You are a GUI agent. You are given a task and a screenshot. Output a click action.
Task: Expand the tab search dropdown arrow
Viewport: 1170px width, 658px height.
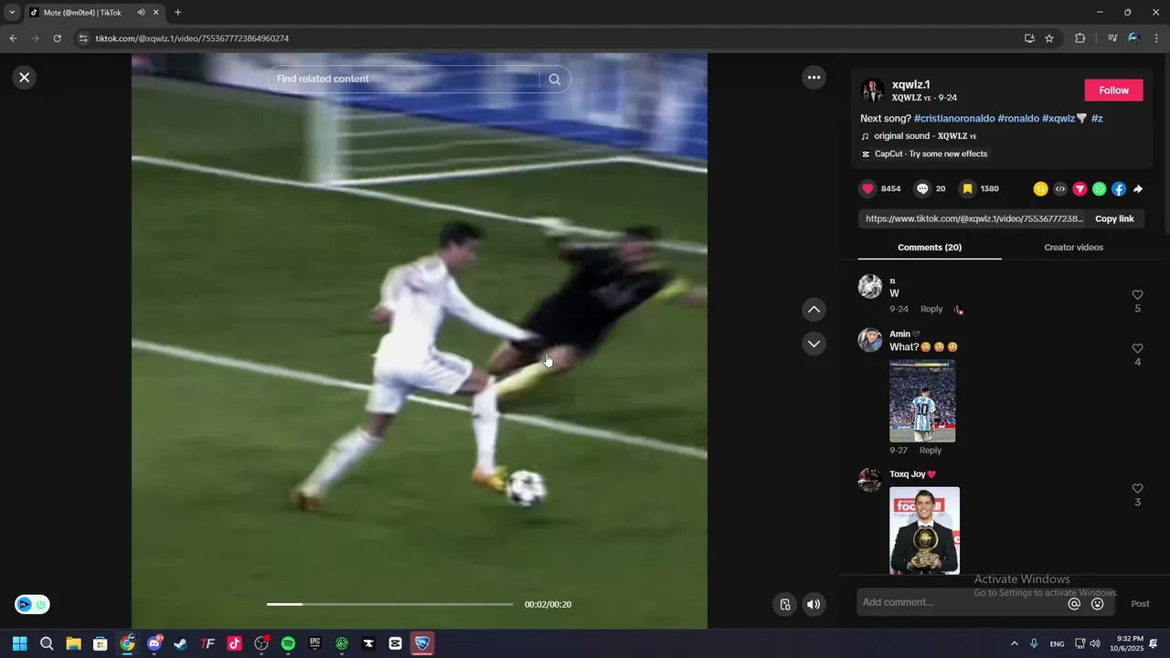tap(12, 13)
